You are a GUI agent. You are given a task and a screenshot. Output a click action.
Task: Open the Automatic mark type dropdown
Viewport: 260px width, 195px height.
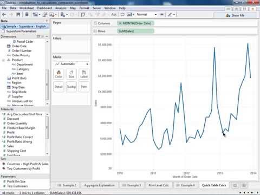pos(71,64)
